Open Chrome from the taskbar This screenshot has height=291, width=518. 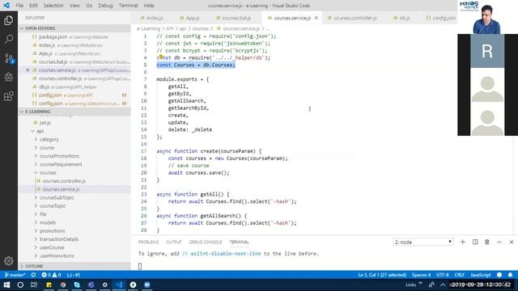pyautogui.click(x=63, y=285)
